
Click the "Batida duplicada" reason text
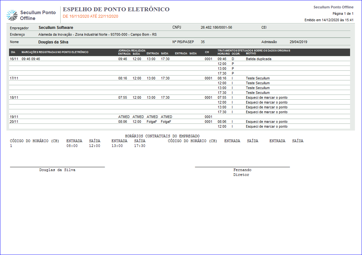click(259, 59)
